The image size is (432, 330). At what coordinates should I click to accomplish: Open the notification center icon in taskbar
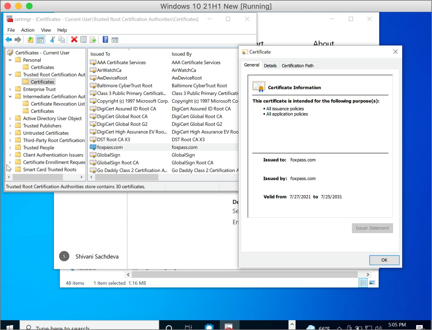420,327
